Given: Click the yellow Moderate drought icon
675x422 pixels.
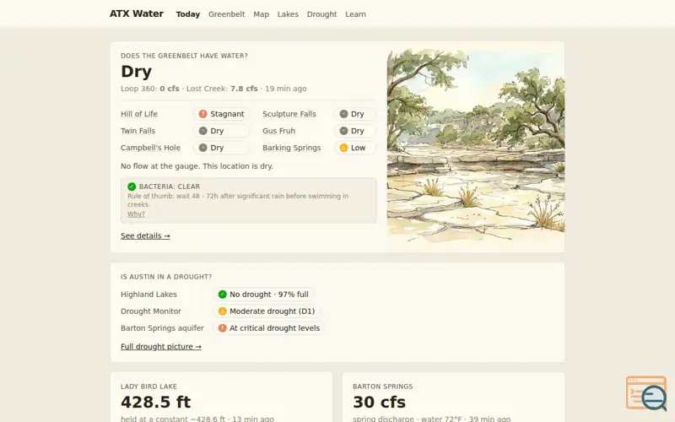Looking at the screenshot, I should pos(222,311).
